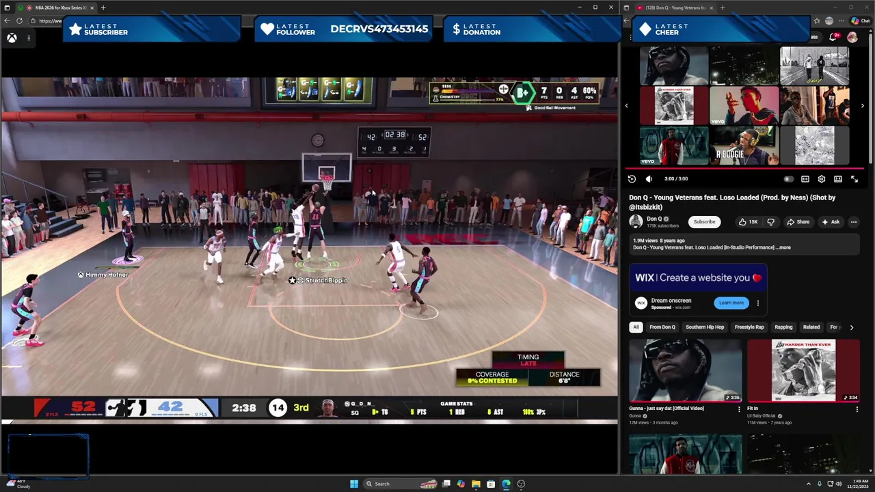Open more actions menu beside Ask
Viewport: 875px width, 492px height.
point(853,221)
